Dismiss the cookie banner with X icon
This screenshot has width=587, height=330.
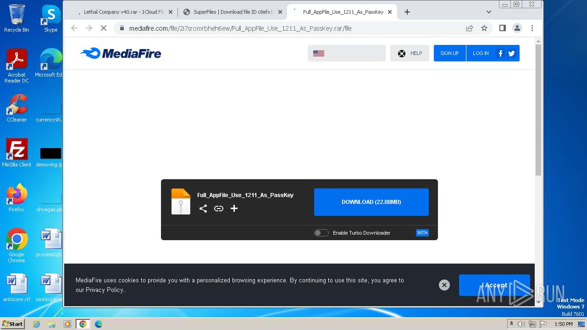(x=444, y=285)
